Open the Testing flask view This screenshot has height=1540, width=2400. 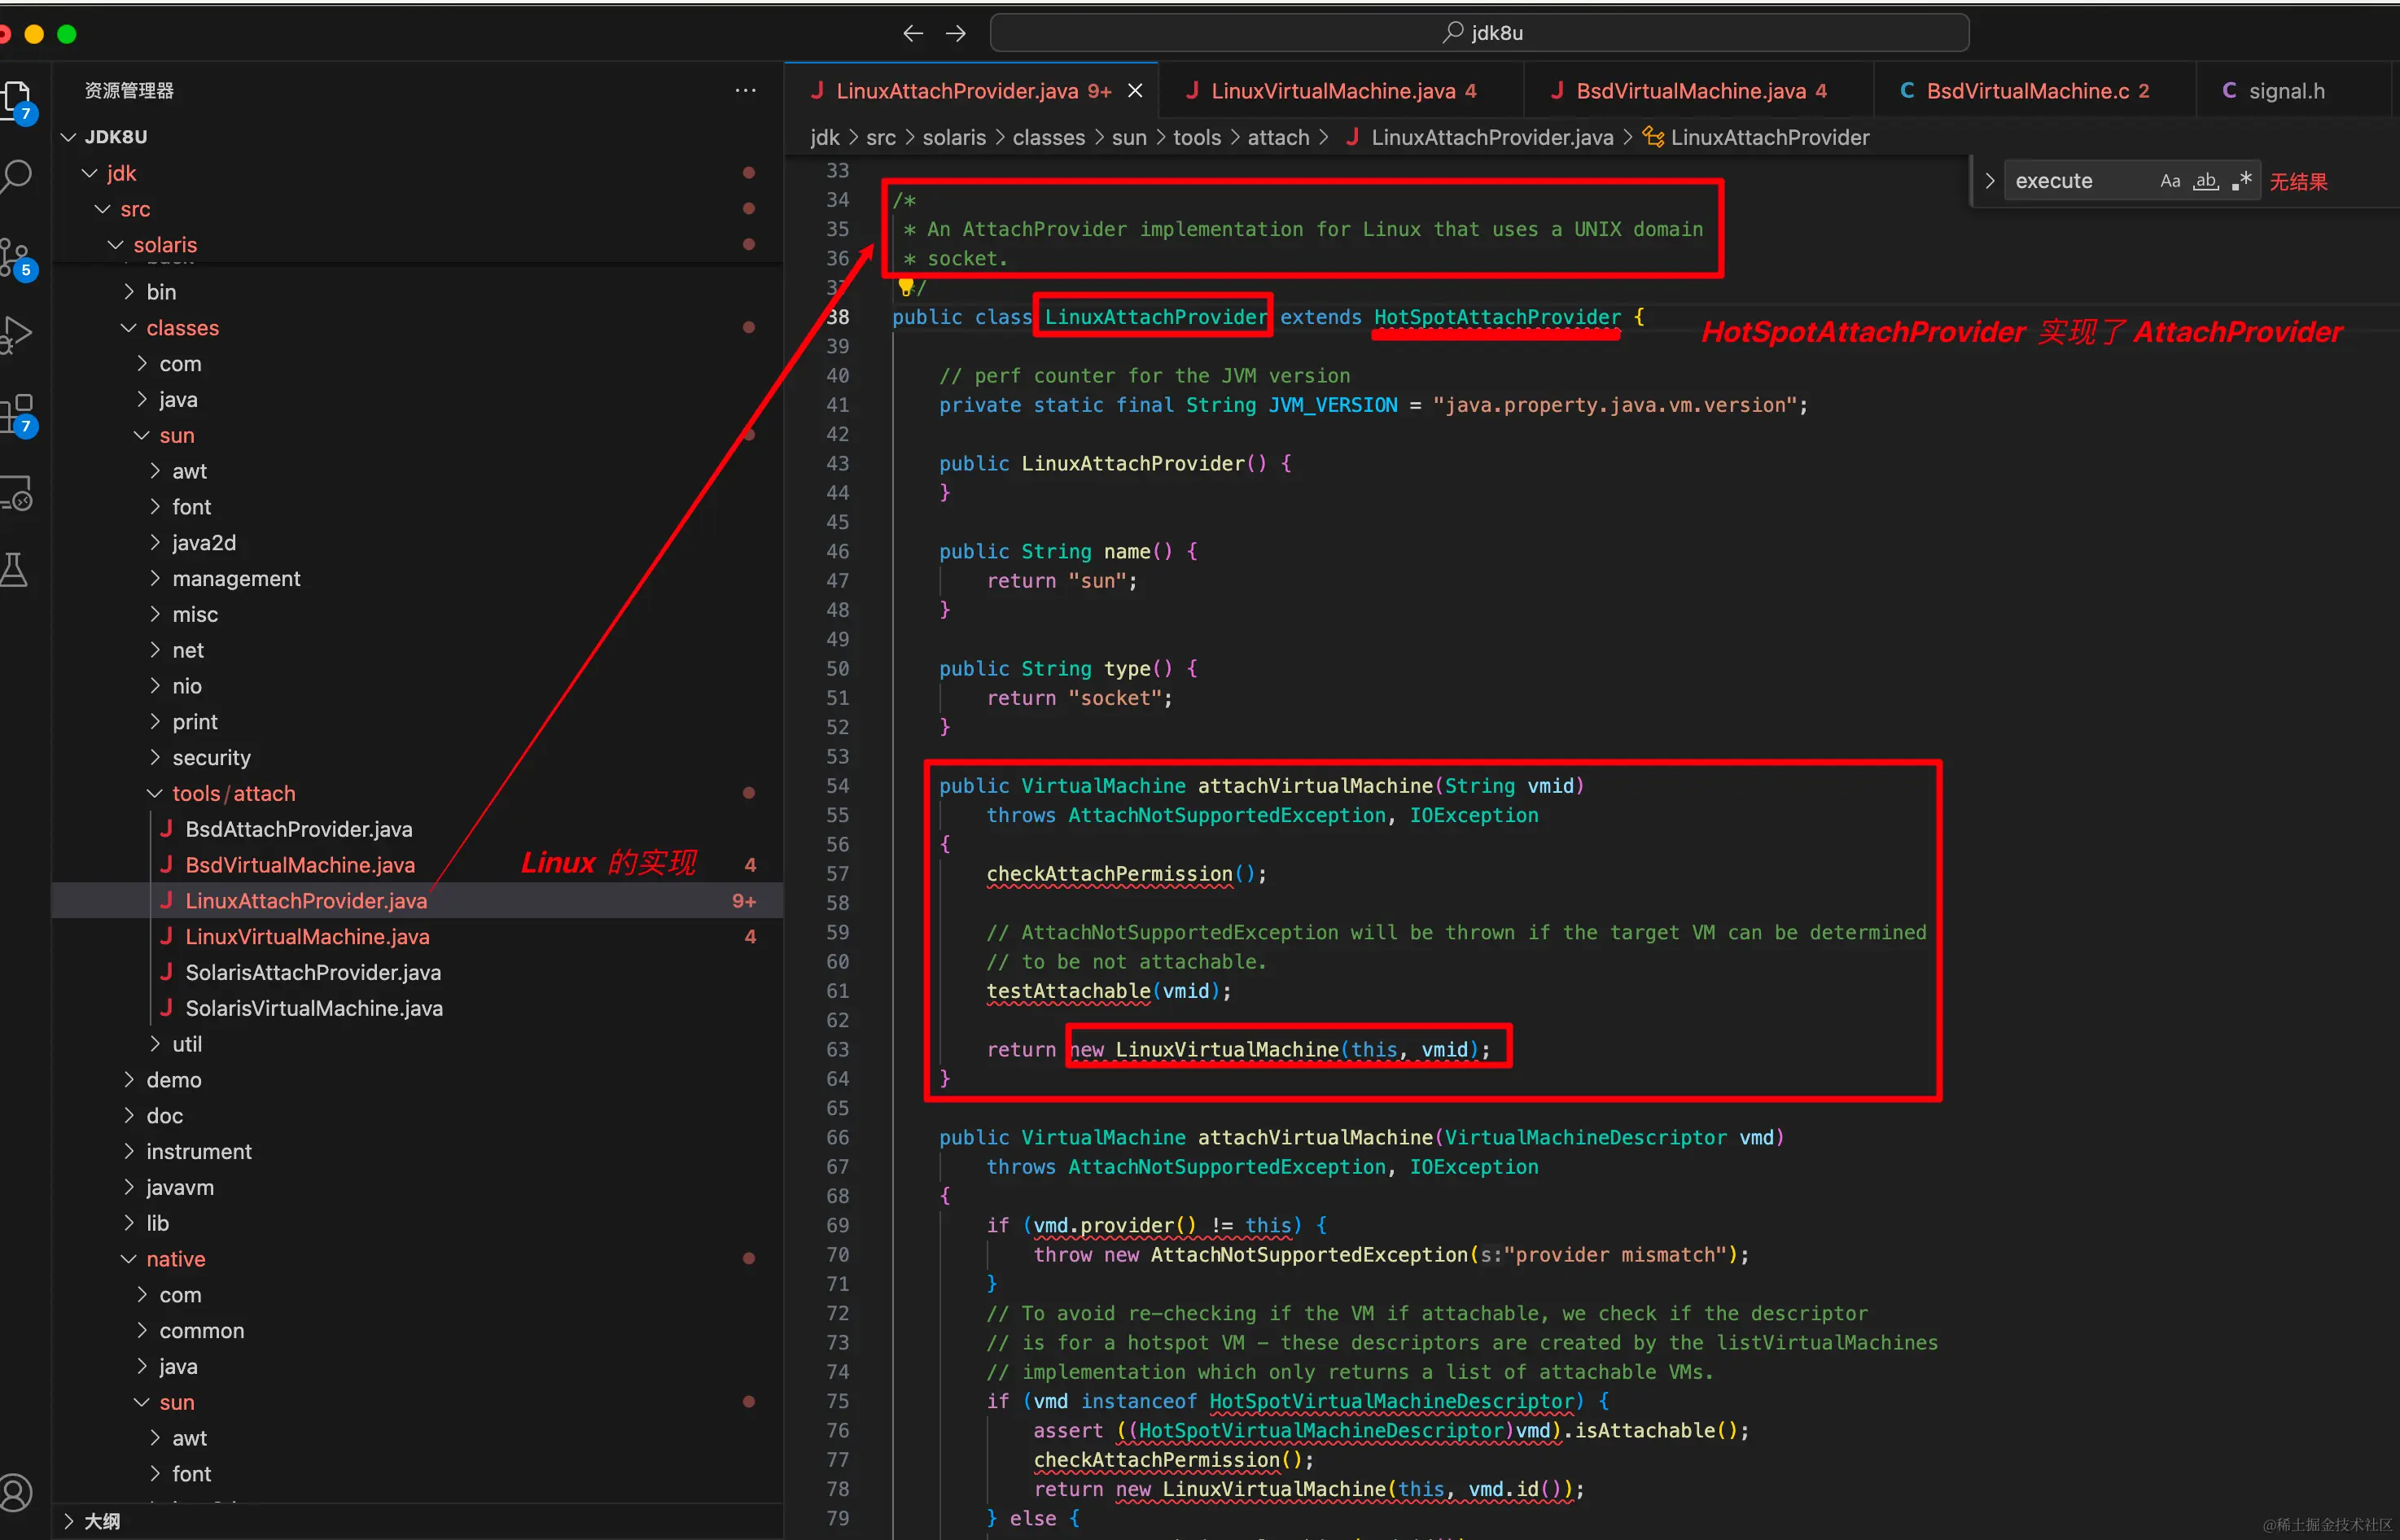14,570
